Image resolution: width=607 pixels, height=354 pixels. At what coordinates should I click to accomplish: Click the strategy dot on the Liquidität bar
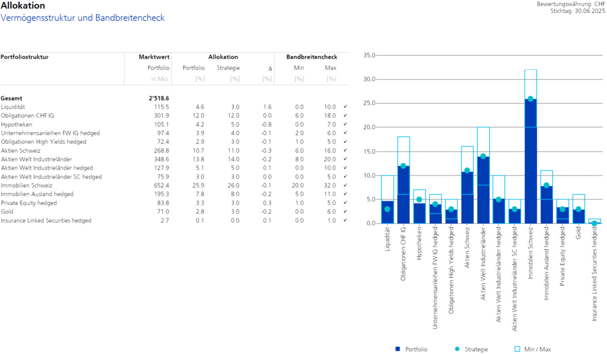(x=387, y=209)
